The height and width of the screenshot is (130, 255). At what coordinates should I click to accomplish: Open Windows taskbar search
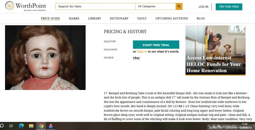(x=1, y=126)
